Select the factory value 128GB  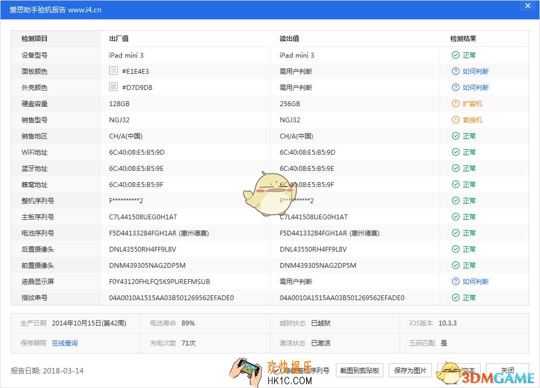[x=119, y=104]
